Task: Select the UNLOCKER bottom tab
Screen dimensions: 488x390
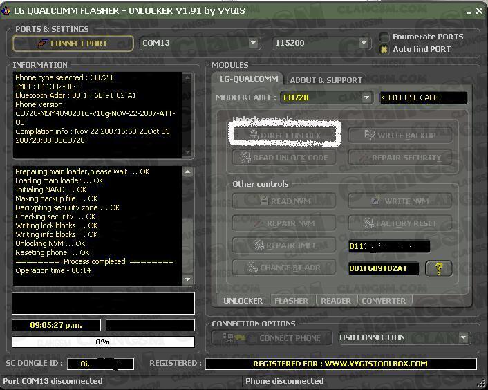Action: 243,301
